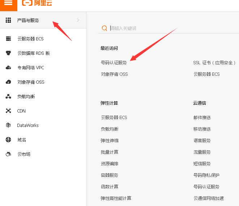
Task: Click the orange hamburger menu button
Action: click(9, 5)
